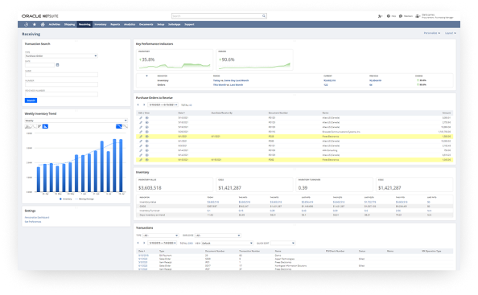Screen dimensions: 478x295
Task: Go to previous page in Transactions
Action: (138, 243)
